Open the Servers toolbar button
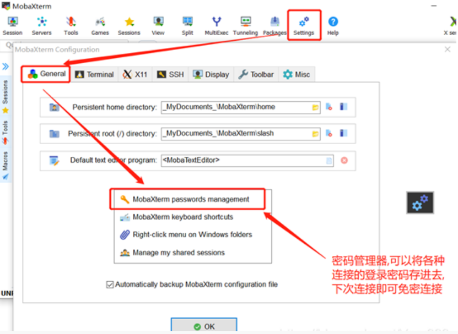458x334 pixels. point(42,26)
